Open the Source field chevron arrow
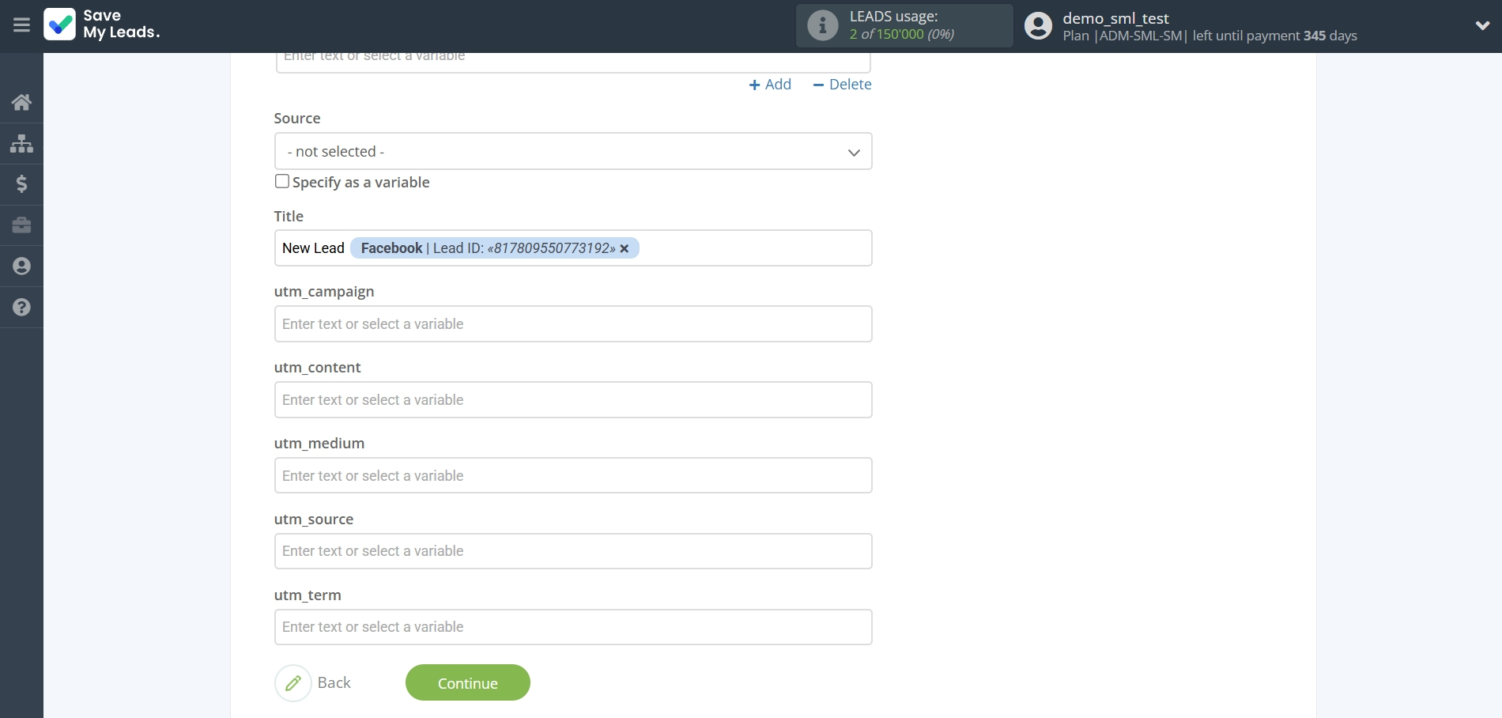The width and height of the screenshot is (1502, 718). tap(854, 152)
